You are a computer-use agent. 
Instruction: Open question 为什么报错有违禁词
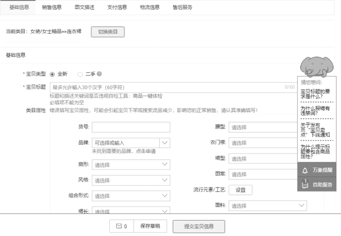(x=315, y=110)
